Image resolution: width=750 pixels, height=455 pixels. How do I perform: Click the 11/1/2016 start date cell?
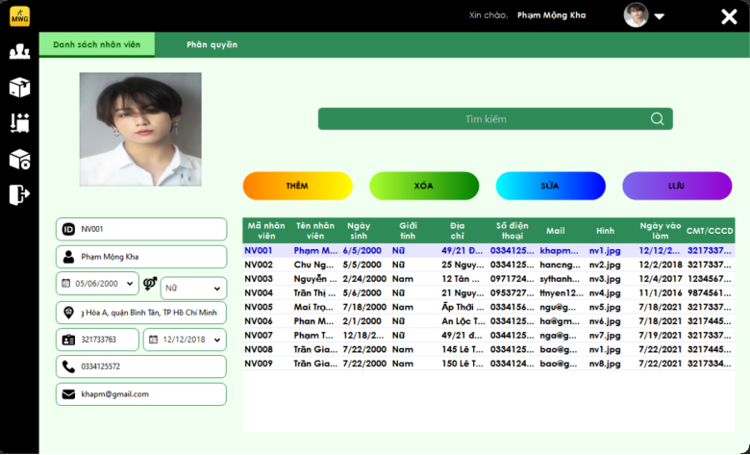660,292
